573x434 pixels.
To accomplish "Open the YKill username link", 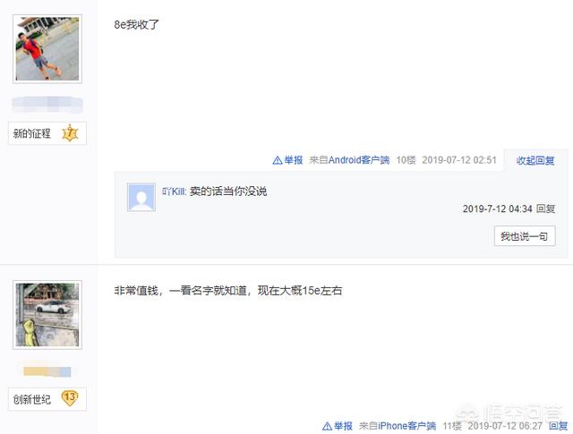I will coord(175,191).
